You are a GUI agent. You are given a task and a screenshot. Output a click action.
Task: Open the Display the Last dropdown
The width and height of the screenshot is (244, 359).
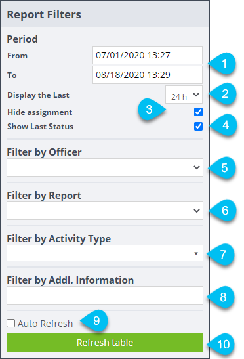[x=184, y=95]
